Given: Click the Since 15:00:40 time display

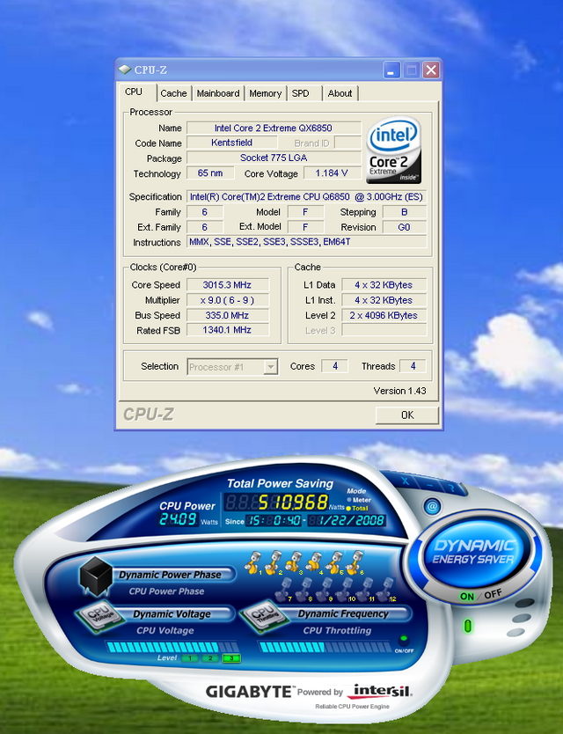Looking at the screenshot, I should pyautogui.click(x=274, y=520).
